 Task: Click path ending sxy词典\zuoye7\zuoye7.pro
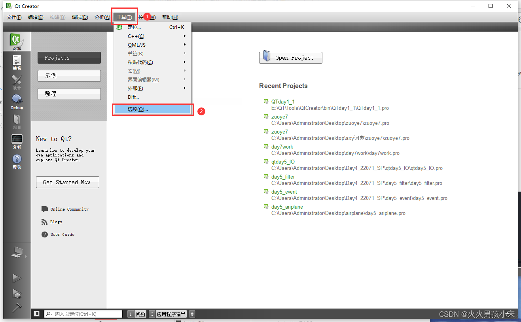click(340, 138)
